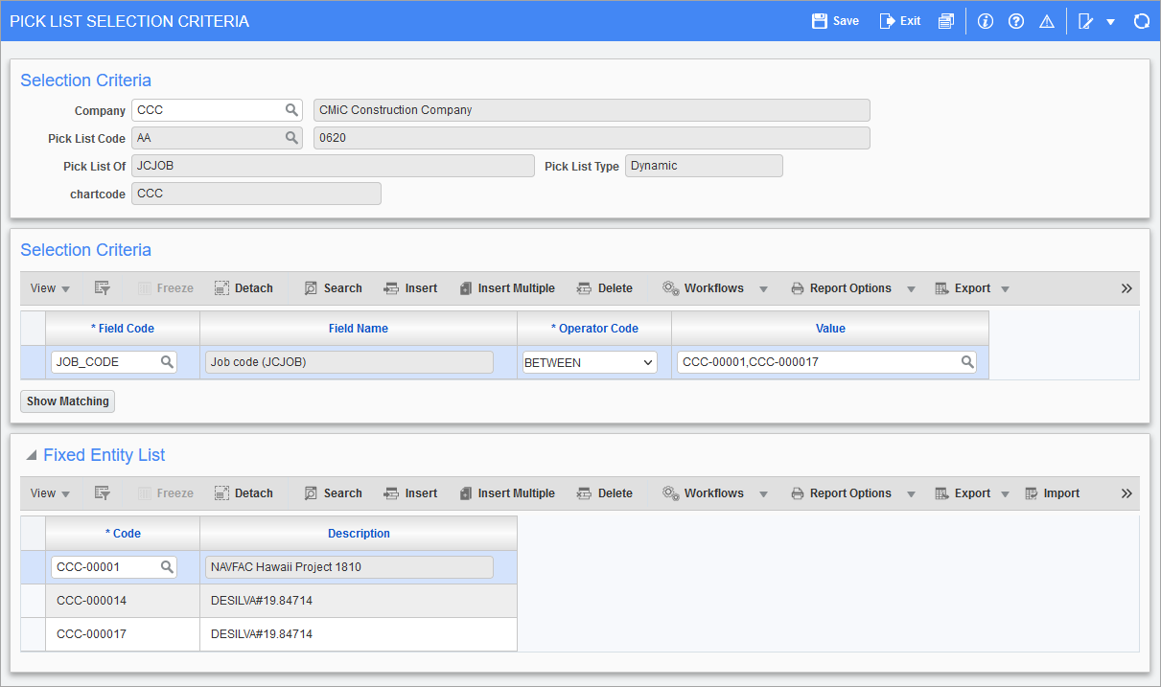This screenshot has width=1161, height=687.
Task: Click the edit notes icon near top right
Action: [x=1088, y=20]
